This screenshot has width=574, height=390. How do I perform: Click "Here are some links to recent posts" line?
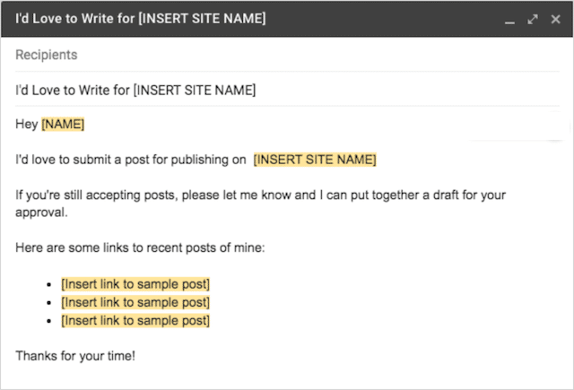140,248
